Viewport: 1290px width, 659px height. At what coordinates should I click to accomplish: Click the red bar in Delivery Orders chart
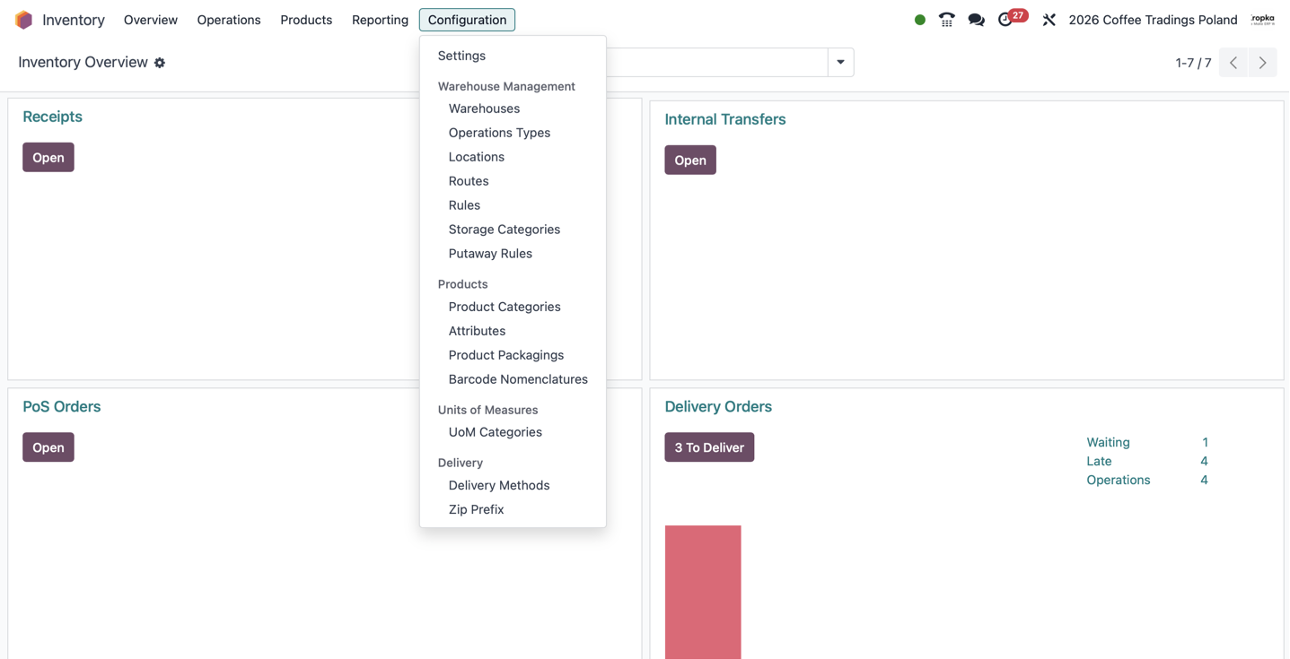(703, 592)
